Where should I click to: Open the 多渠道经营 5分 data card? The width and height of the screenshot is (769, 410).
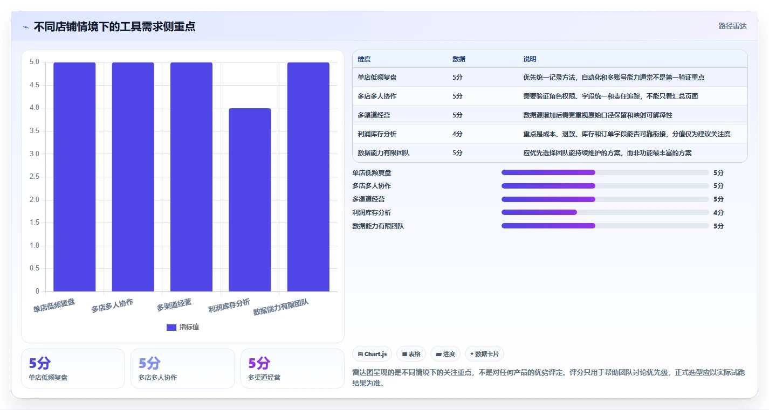coord(292,369)
